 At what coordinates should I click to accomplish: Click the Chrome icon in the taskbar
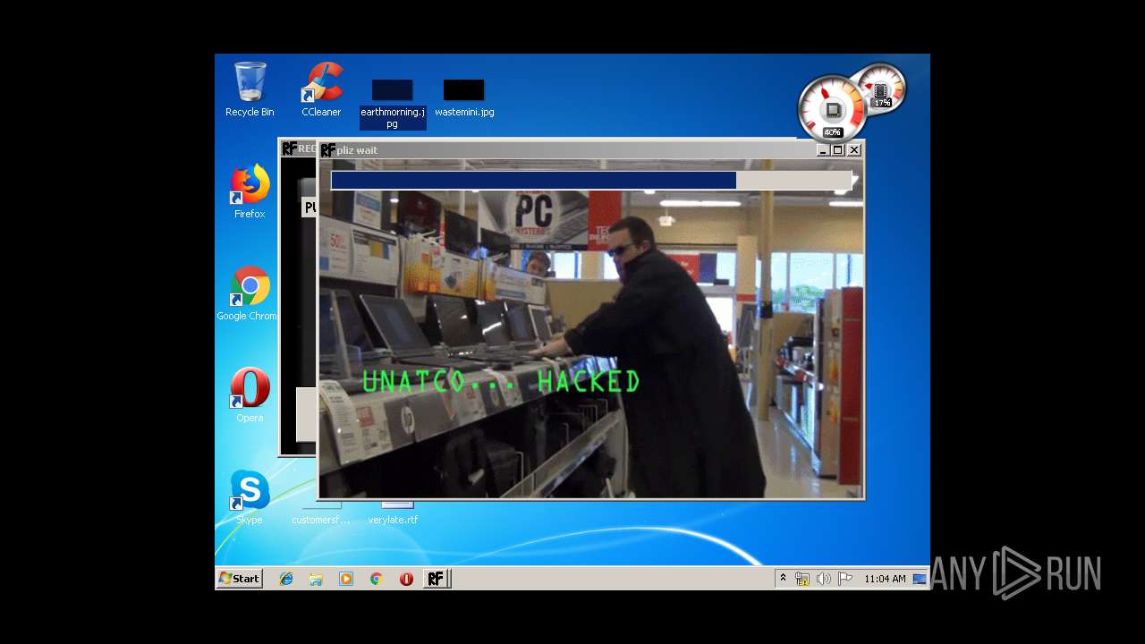pyautogui.click(x=377, y=579)
